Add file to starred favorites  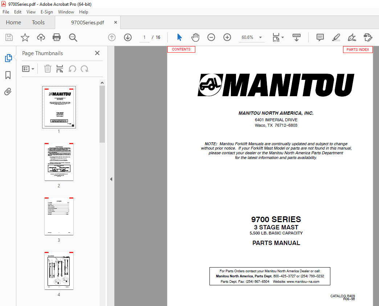click(25, 37)
